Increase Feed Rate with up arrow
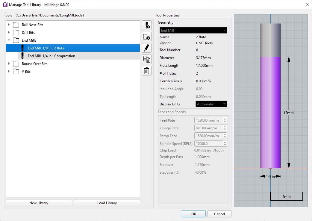 point(225,119)
